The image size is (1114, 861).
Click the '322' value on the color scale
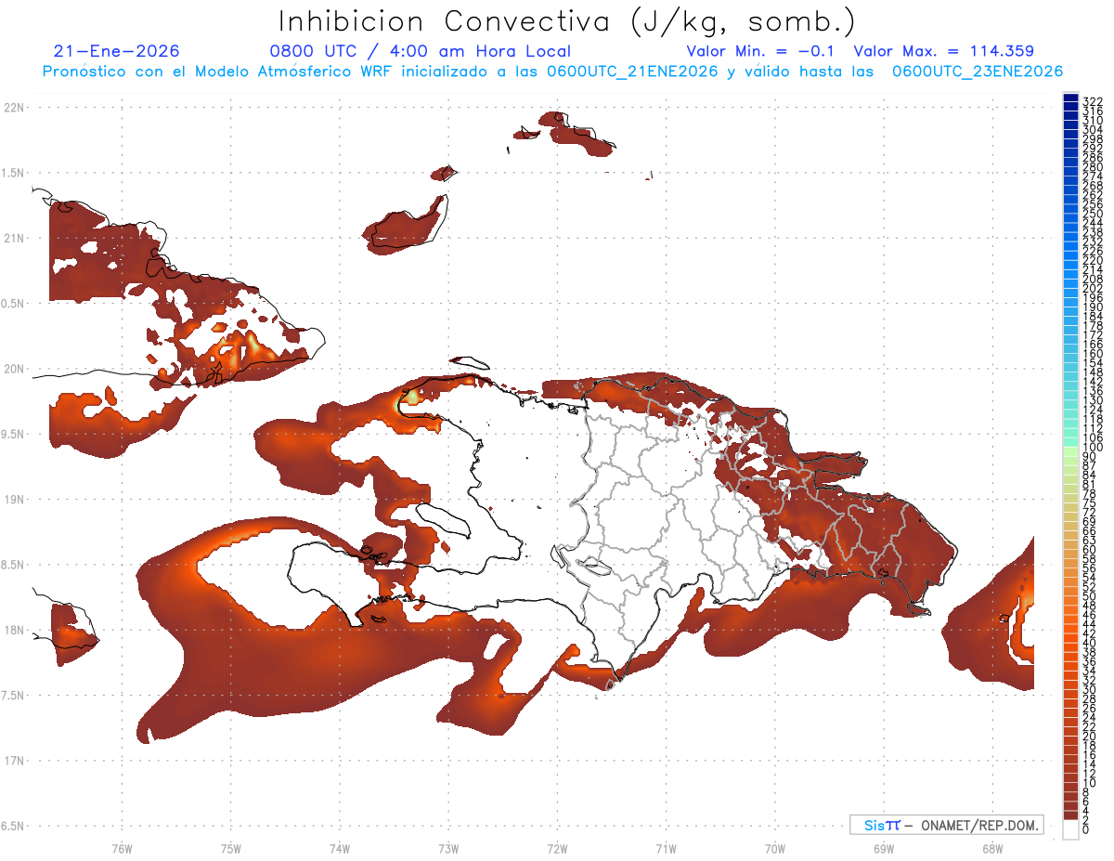tap(1093, 100)
